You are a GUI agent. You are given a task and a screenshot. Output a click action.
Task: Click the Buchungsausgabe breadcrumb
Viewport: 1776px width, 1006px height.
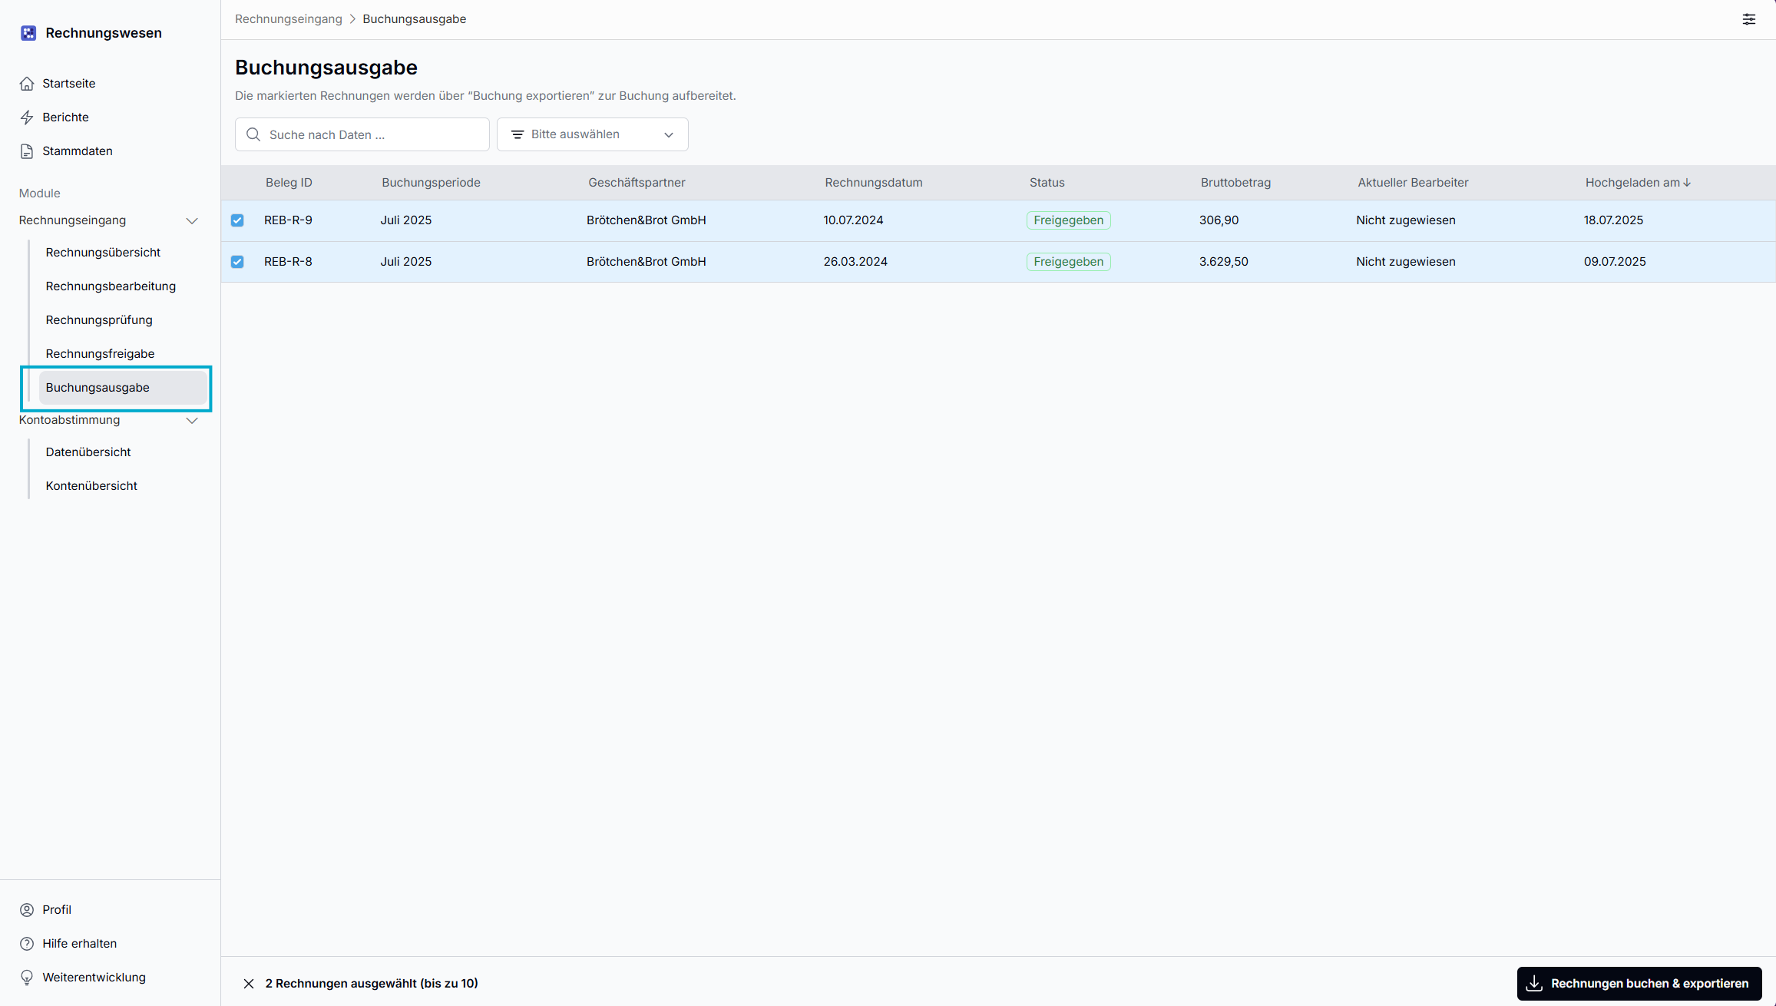click(415, 19)
